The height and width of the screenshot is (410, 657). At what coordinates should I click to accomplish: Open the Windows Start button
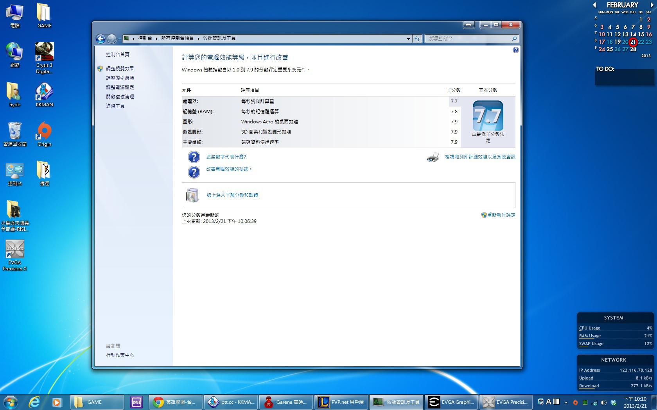[x=11, y=402]
